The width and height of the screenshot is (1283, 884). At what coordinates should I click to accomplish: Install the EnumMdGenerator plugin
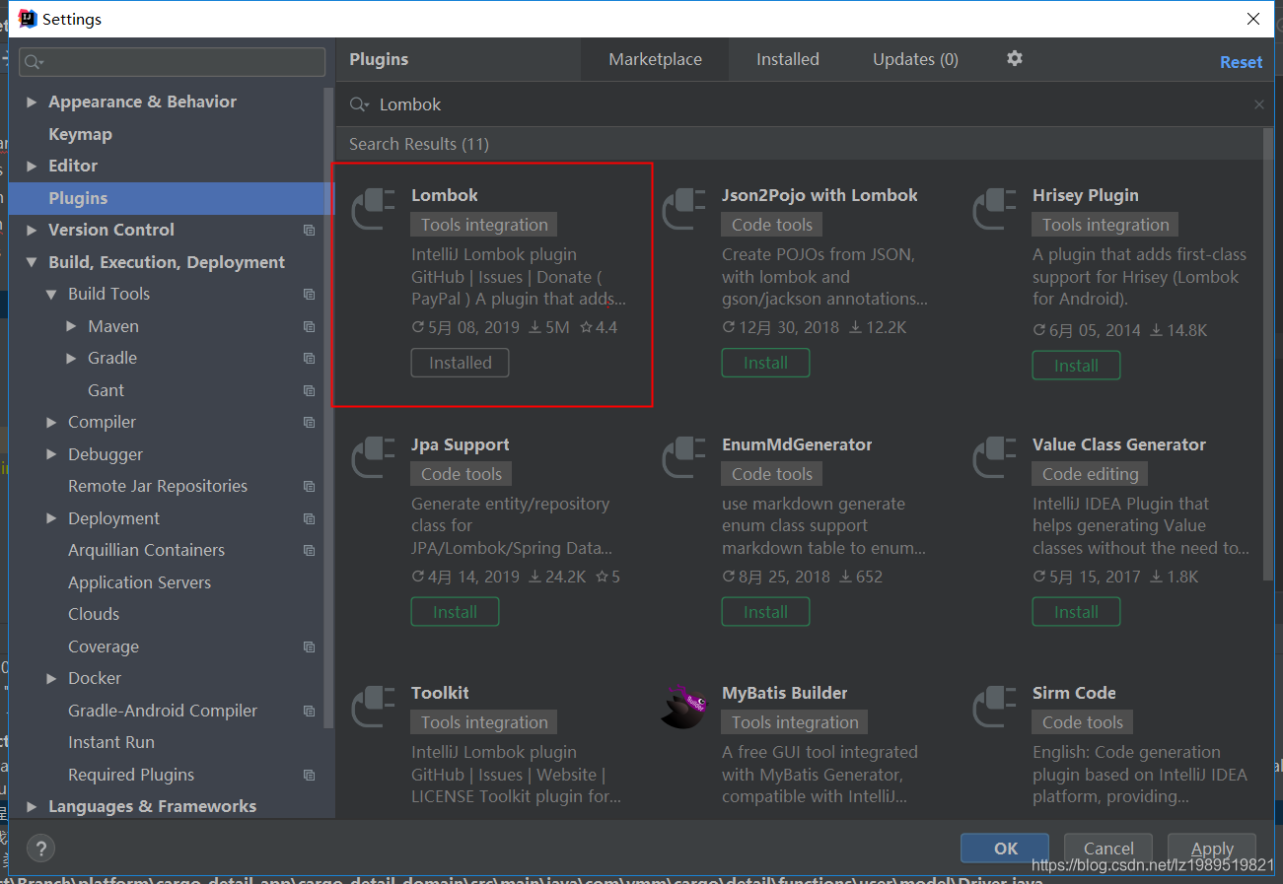pyautogui.click(x=765, y=612)
